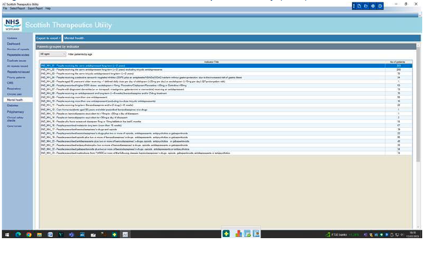Viewport: 441px width, 263px height.
Task: Click the folder icon in blue floating toolbar
Action: tap(366, 6)
